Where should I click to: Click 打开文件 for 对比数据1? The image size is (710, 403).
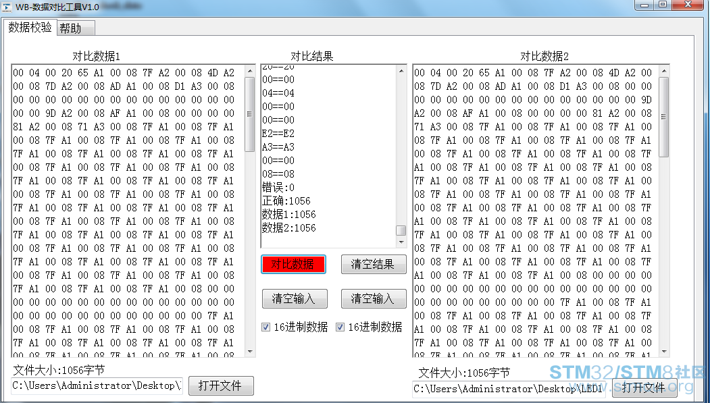(x=221, y=386)
